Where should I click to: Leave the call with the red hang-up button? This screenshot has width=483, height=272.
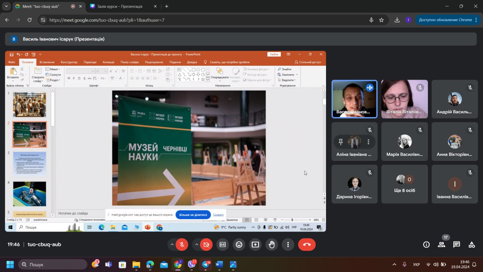(x=307, y=244)
